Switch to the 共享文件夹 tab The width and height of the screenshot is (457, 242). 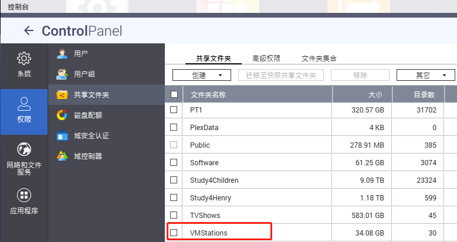point(214,59)
